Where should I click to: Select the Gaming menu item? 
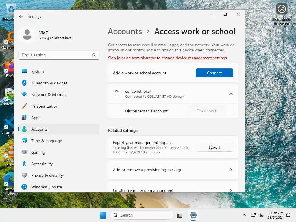click(59, 152)
